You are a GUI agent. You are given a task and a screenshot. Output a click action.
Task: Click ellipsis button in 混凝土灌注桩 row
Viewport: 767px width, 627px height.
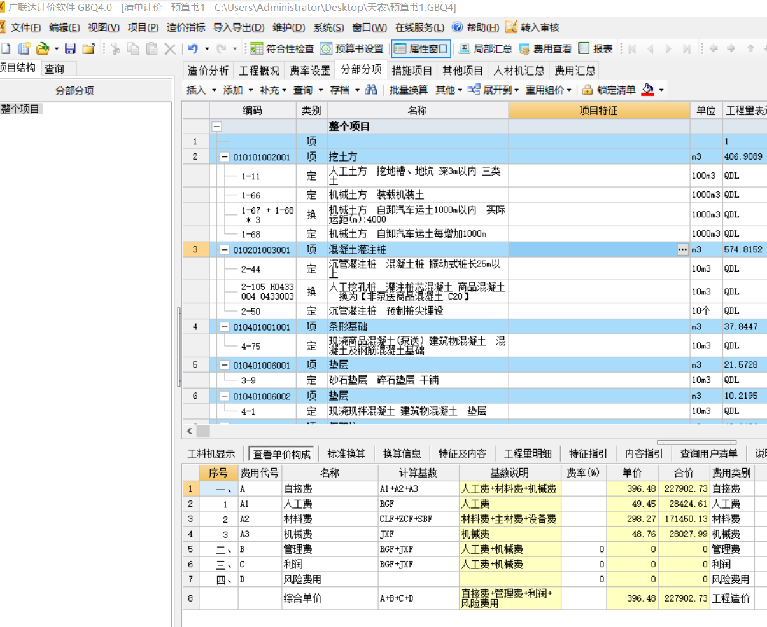[682, 250]
